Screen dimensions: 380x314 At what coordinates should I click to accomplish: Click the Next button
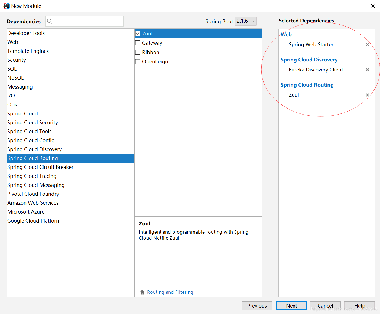point(291,306)
